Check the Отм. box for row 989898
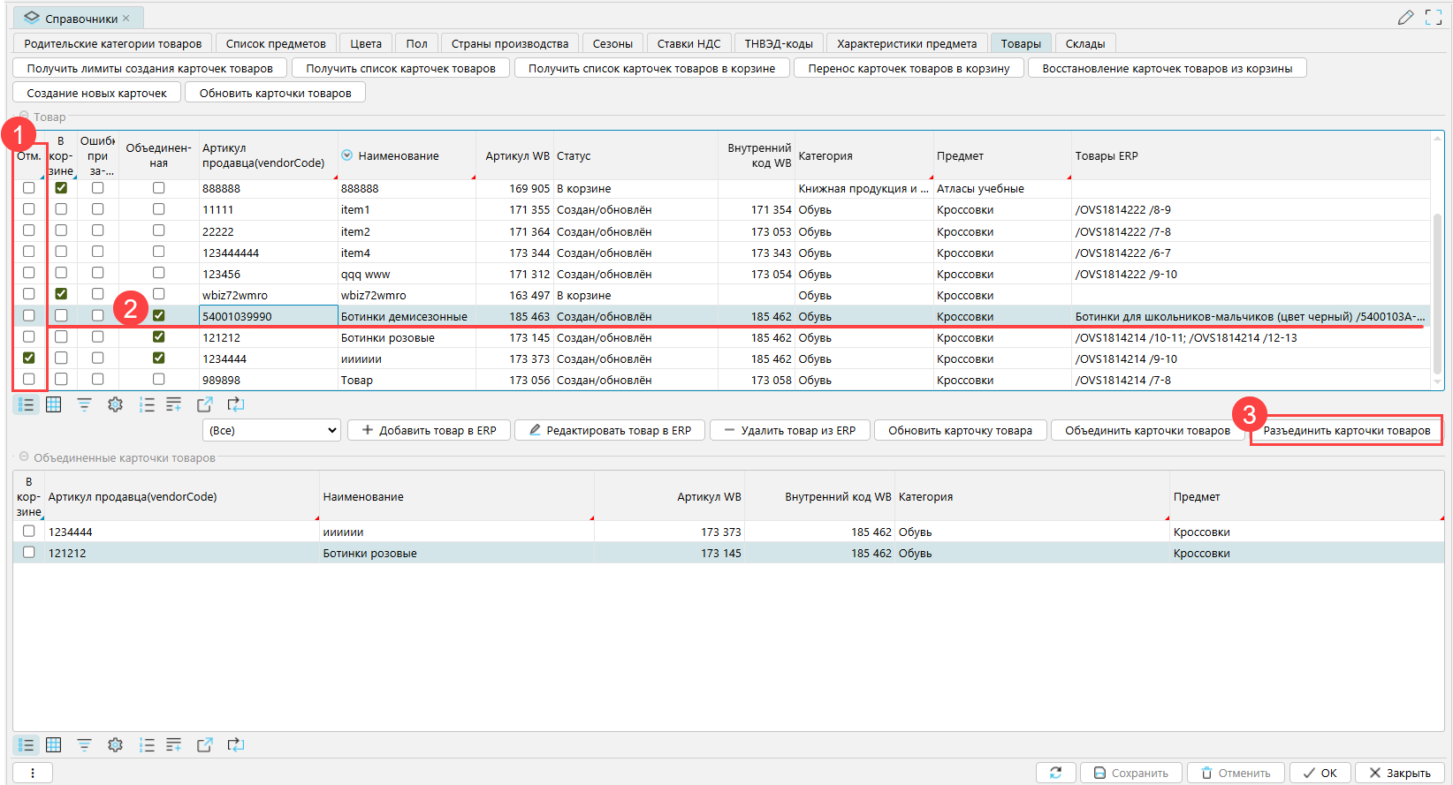Screen dimensions: 1453x785 click(x=29, y=379)
